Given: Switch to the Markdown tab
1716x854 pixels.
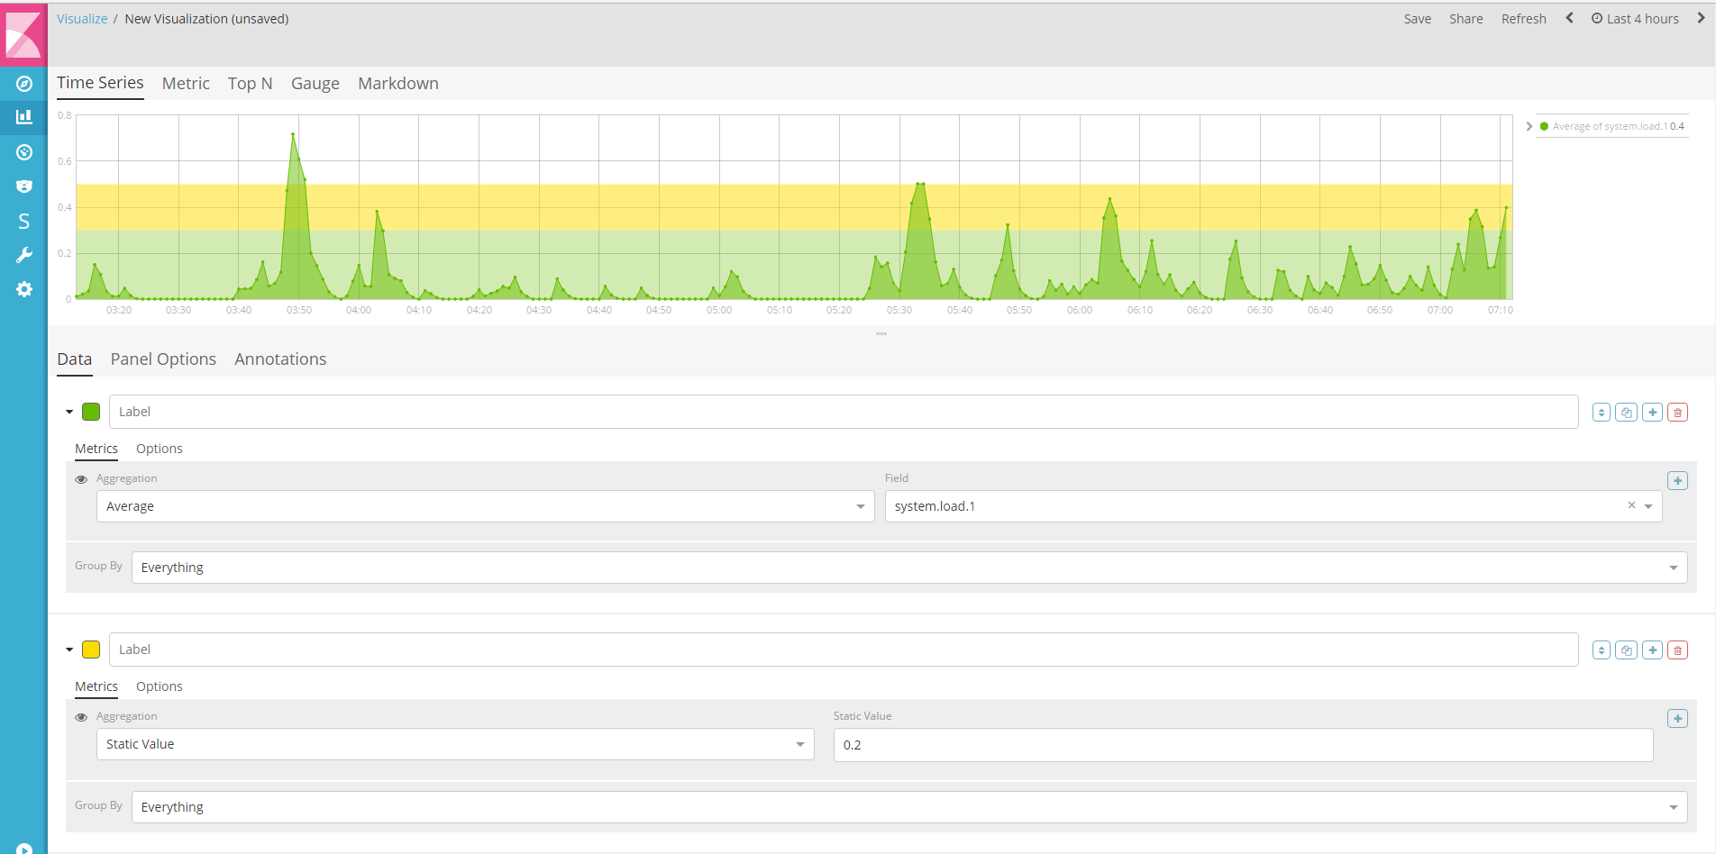Looking at the screenshot, I should click(x=398, y=83).
